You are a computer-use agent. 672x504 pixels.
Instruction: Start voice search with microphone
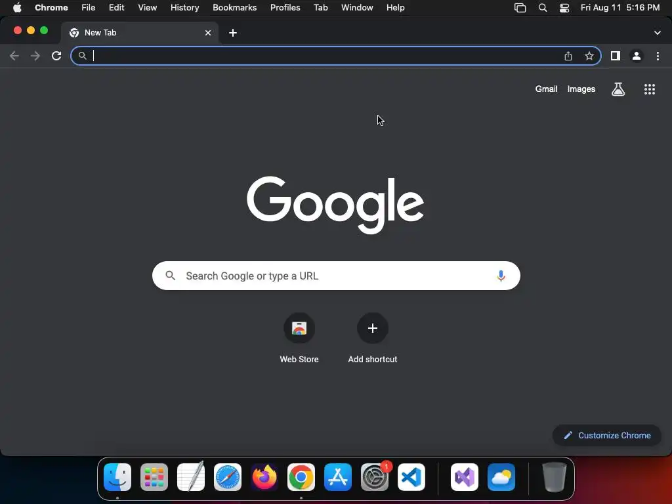tap(501, 276)
